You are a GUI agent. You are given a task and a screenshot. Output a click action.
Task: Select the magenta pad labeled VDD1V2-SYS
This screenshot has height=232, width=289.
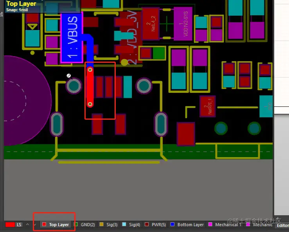183,23
